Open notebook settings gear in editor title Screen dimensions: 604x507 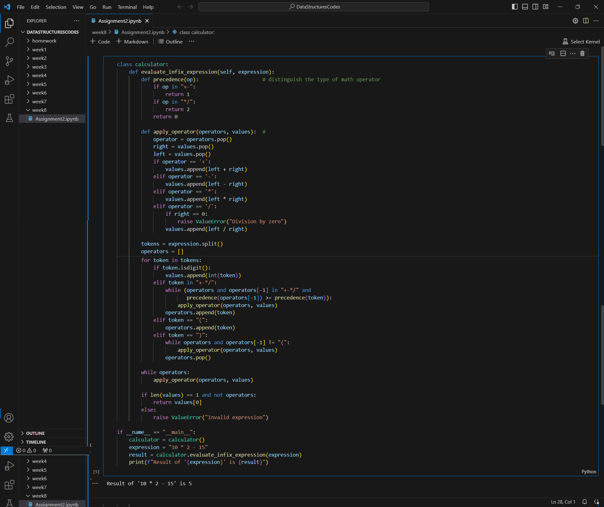tap(575, 21)
